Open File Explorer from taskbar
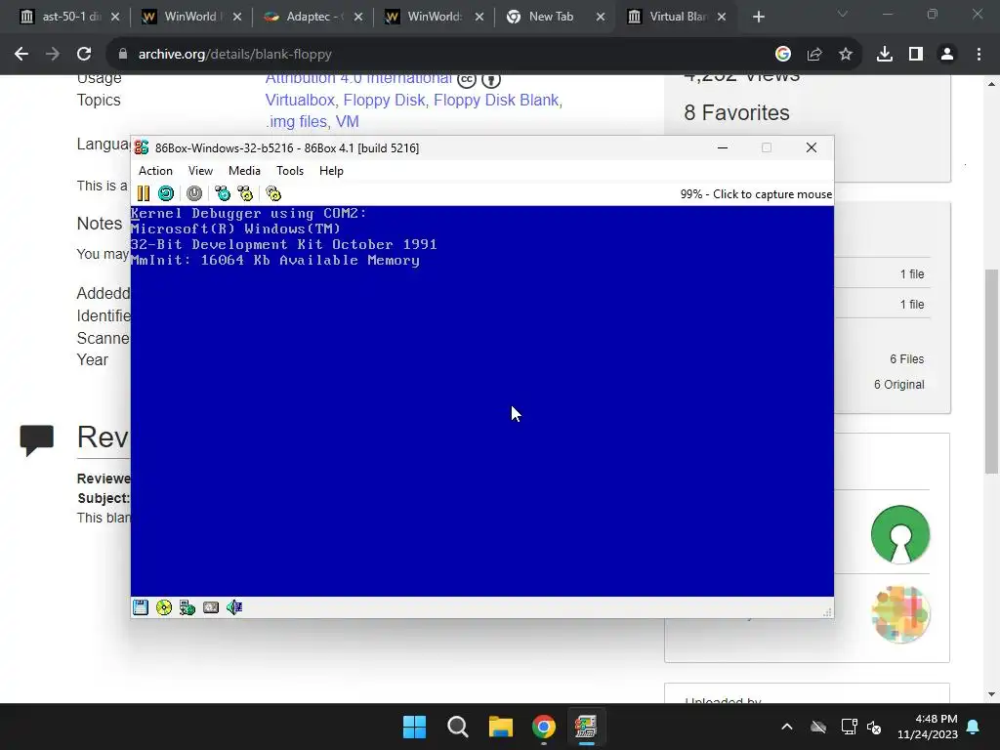Screen dimensions: 1000x750 coord(501,727)
